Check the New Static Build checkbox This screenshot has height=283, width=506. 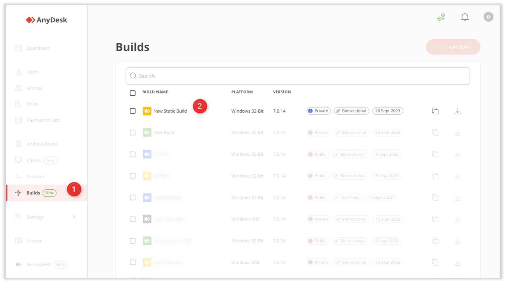click(x=133, y=111)
